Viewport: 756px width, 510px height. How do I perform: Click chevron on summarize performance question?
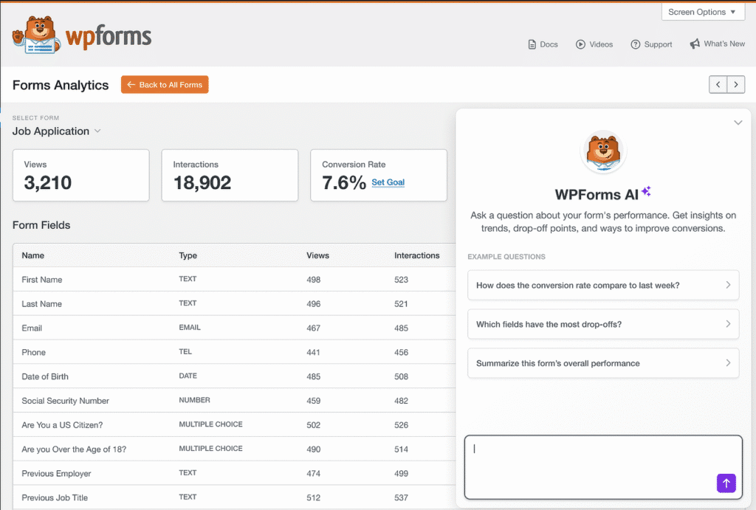pyautogui.click(x=728, y=363)
